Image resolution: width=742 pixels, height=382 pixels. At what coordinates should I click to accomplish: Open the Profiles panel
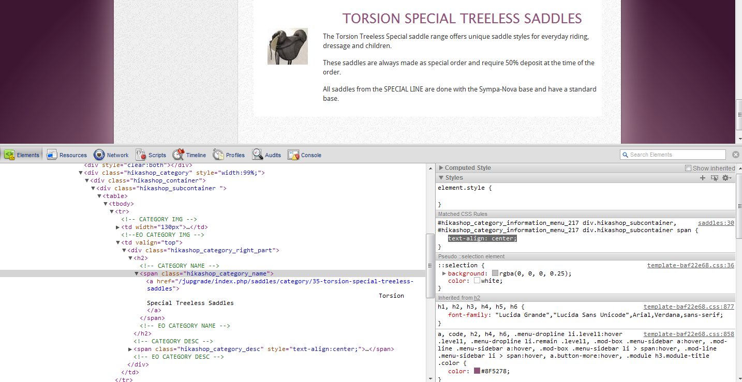point(228,155)
